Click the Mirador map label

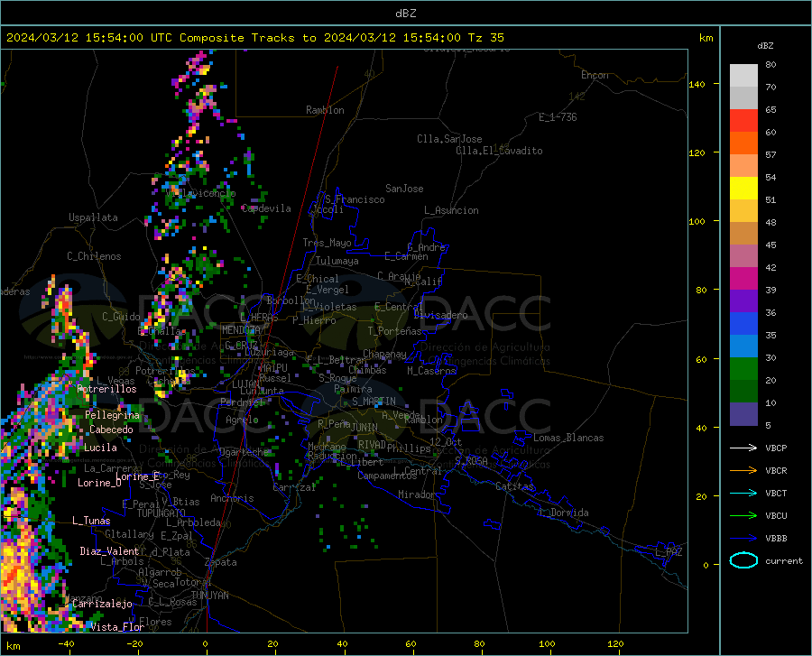(x=417, y=494)
